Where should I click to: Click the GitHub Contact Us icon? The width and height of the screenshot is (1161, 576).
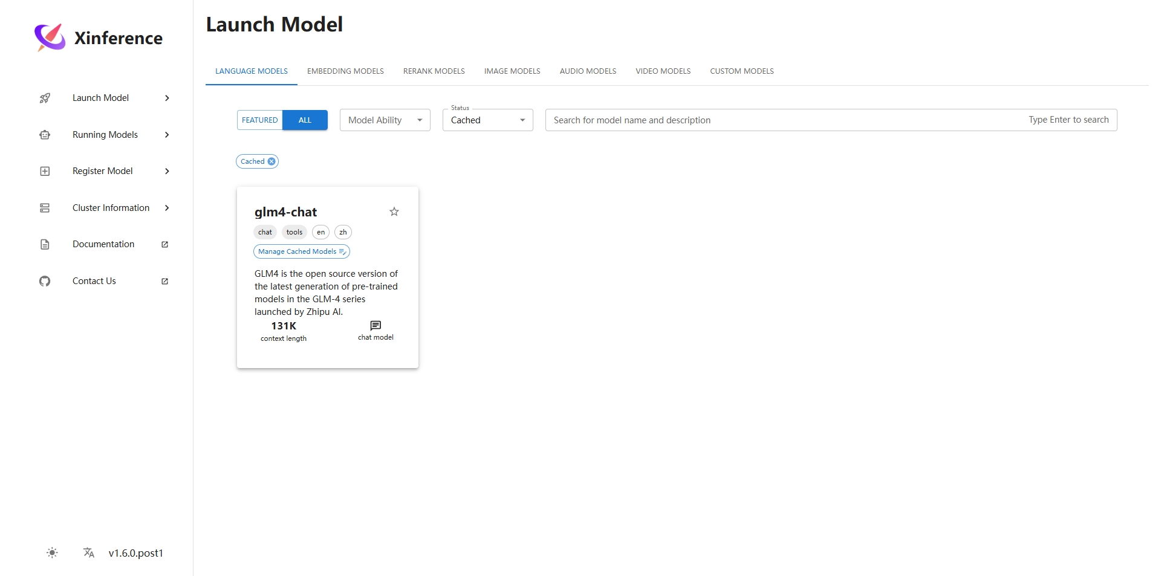pyautogui.click(x=45, y=281)
